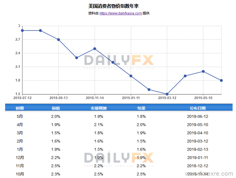Click the 公布日期 column header

pos(197,108)
